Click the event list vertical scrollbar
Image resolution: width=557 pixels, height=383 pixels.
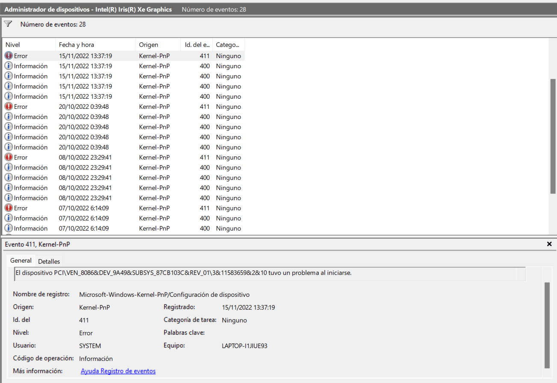click(553, 136)
